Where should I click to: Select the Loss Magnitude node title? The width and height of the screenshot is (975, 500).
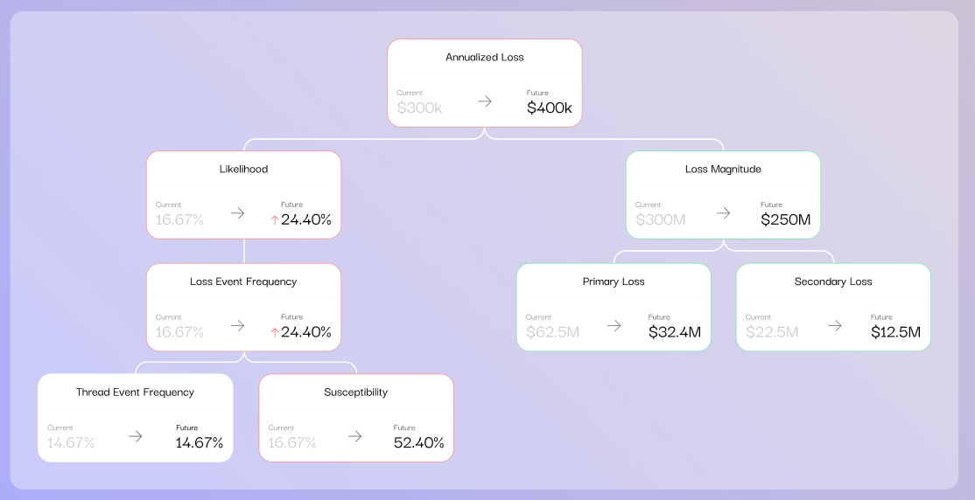pos(723,169)
